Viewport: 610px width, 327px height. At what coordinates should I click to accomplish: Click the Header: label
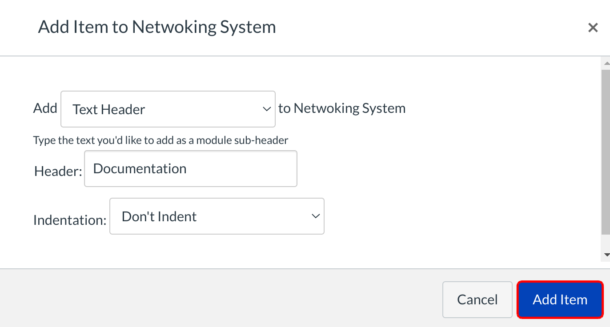click(58, 171)
